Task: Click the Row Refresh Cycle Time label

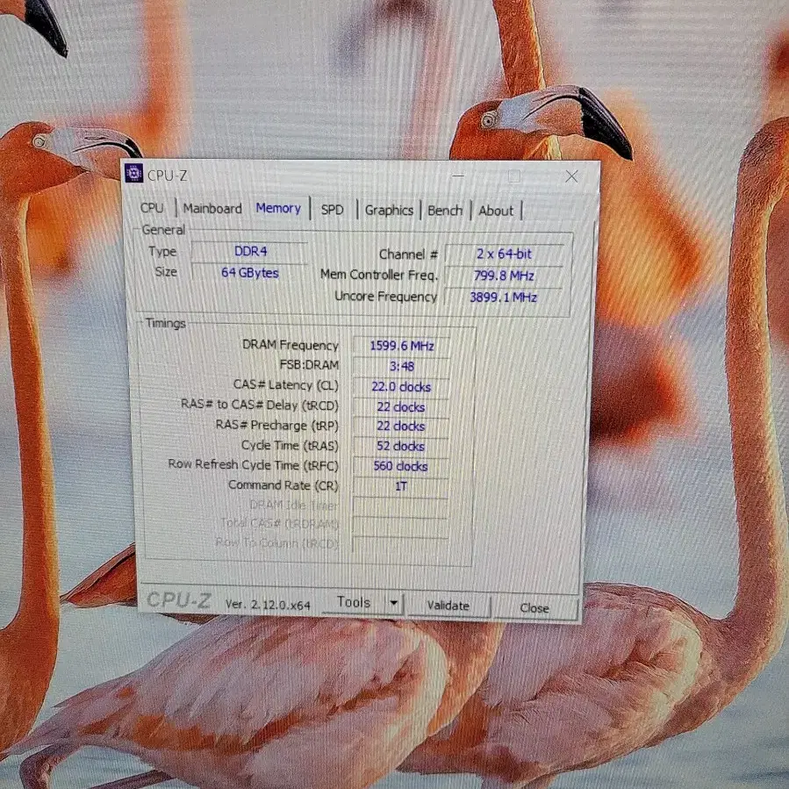Action: pos(253,464)
